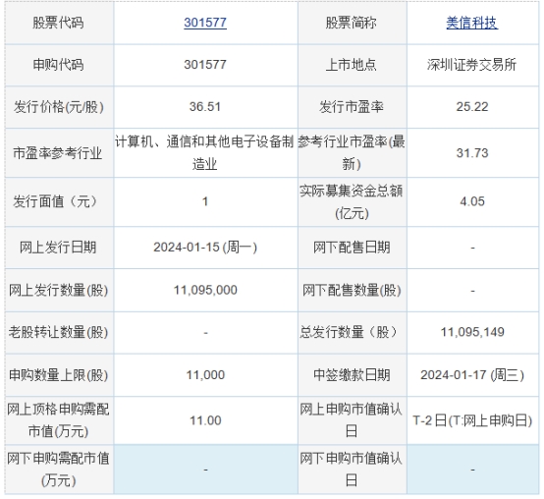Select the online issue quantity 11,095,000

click(205, 290)
